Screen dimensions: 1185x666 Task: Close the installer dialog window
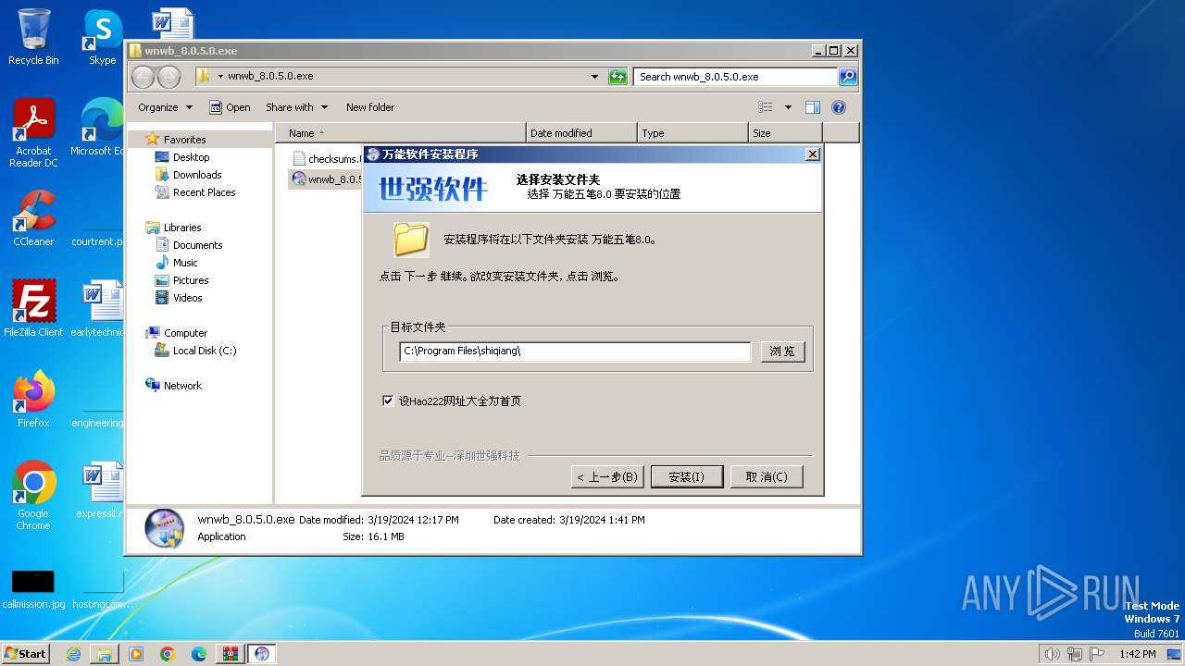click(812, 154)
